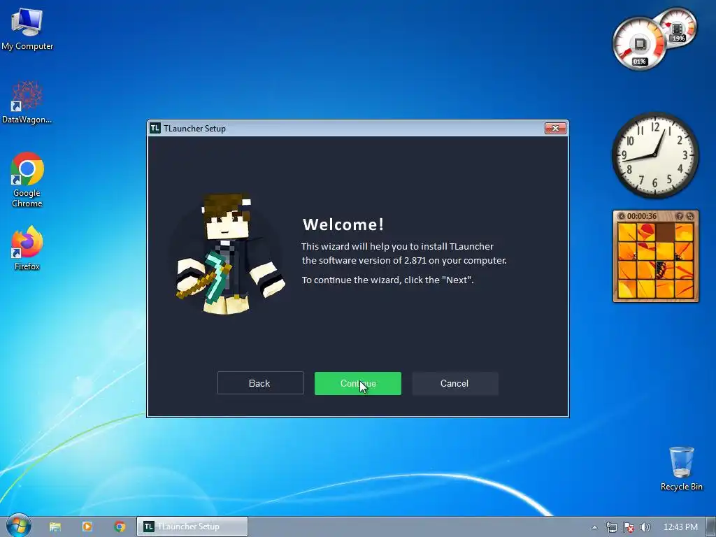Activate the TLauncher Setup taskbar button

click(192, 527)
